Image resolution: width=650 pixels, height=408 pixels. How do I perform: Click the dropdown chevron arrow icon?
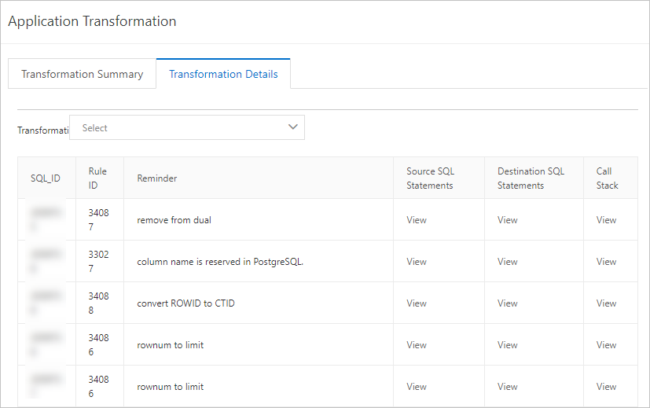(x=293, y=127)
